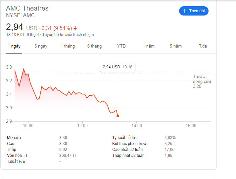236x179 pixels.
Task: Switch chart to YTD view
Action: pos(121,46)
